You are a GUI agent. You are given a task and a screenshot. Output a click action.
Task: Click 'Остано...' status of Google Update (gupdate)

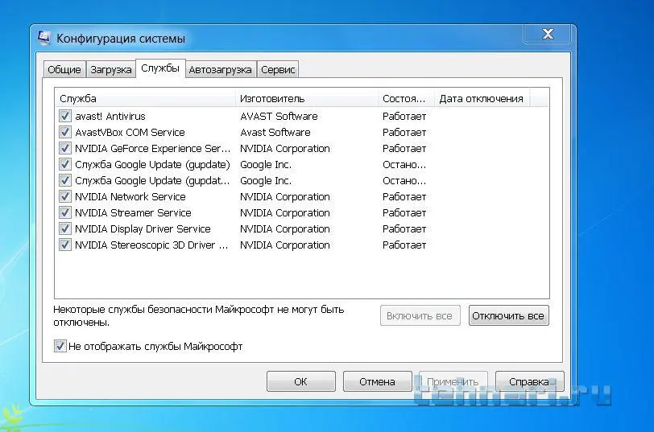[404, 165]
